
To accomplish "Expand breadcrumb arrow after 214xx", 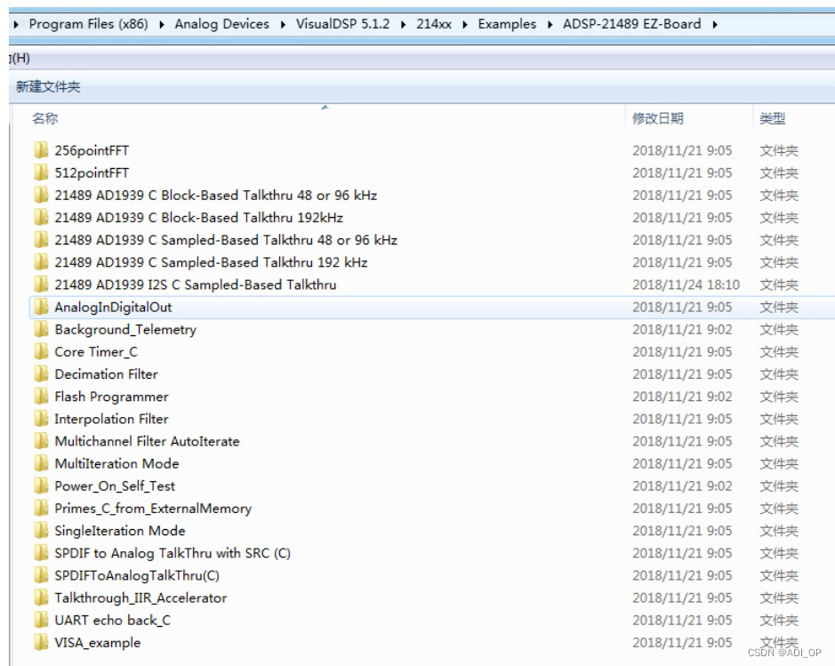I will click(x=465, y=25).
